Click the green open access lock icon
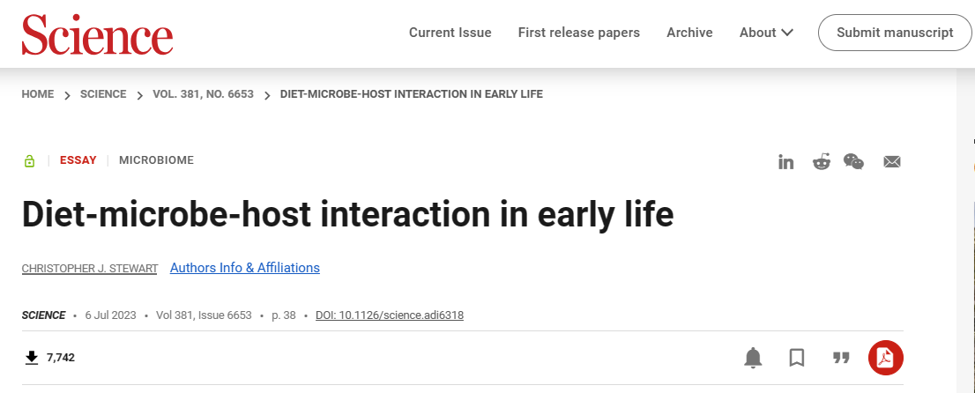The height and width of the screenshot is (393, 975). point(29,161)
